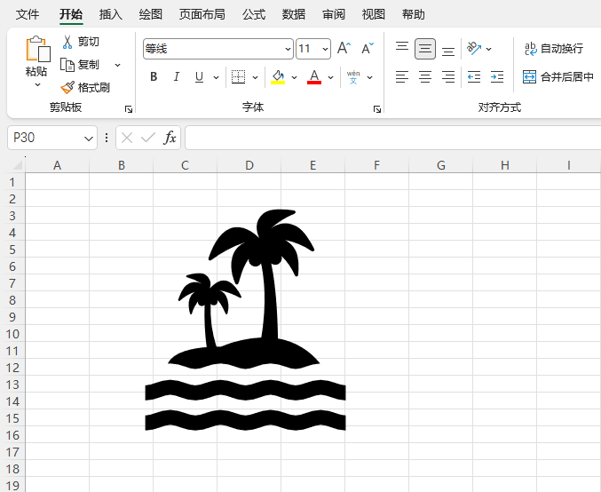This screenshot has width=601, height=492.
Task: Select the palm tree island picture
Action: [245, 320]
